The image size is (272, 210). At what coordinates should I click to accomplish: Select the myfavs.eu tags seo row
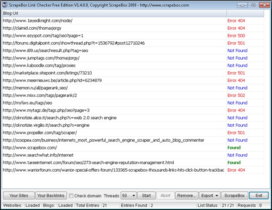coord(133,103)
